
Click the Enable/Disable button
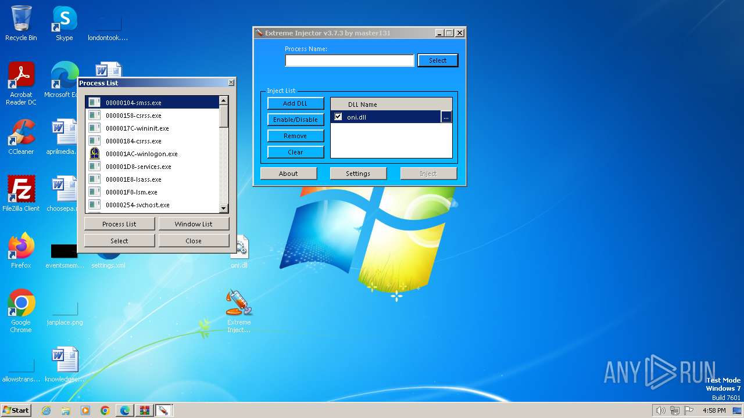(x=295, y=120)
